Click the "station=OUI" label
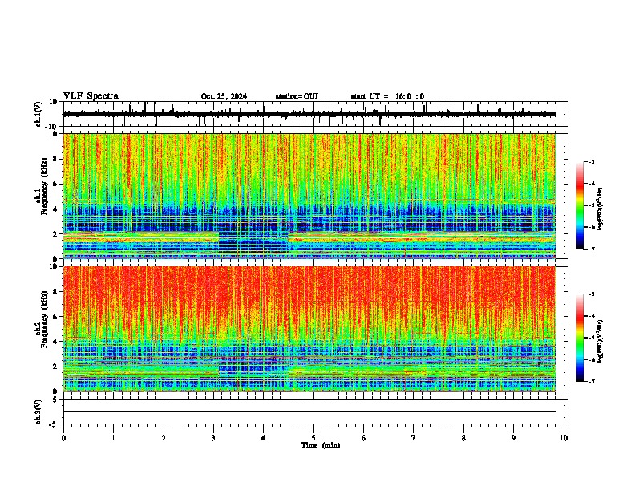Image resolution: width=635 pixels, height=491 pixels. pyautogui.click(x=297, y=96)
